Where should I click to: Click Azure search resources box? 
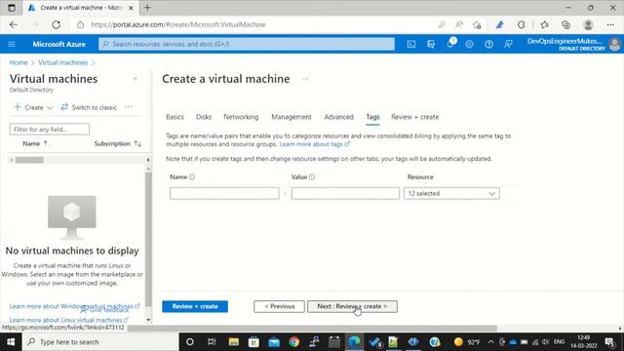(247, 44)
